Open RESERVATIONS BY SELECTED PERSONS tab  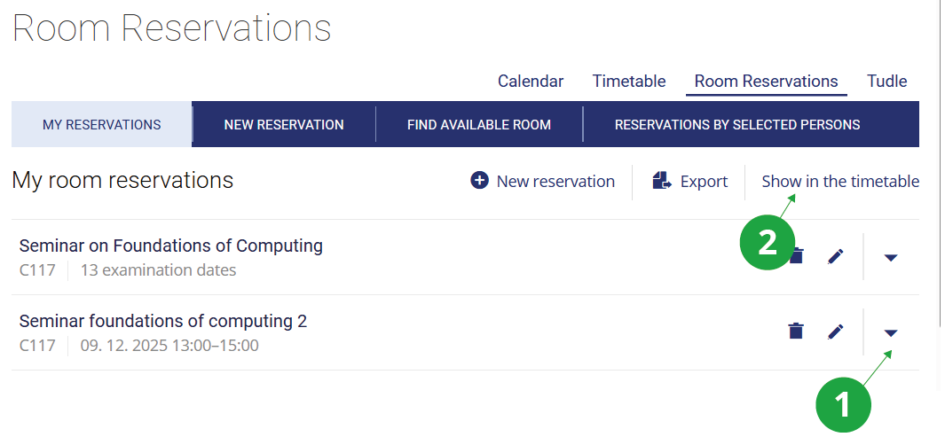tap(737, 125)
